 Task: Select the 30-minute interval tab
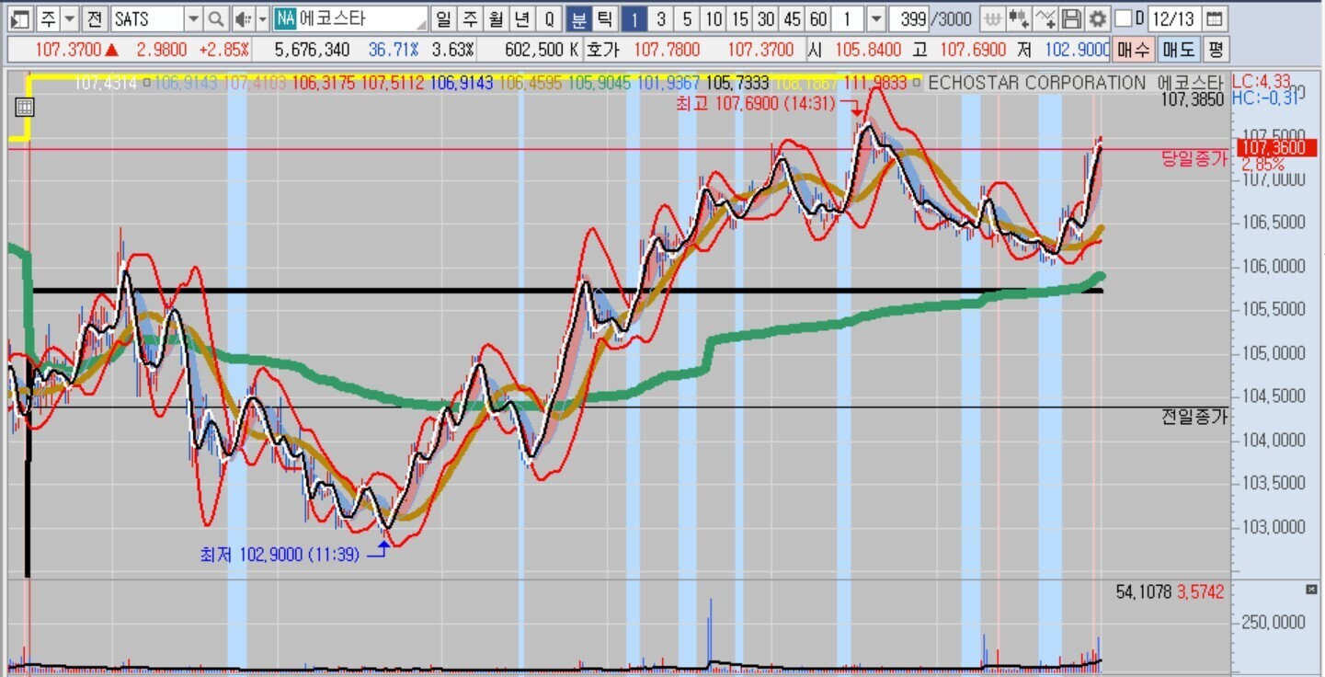(x=766, y=18)
